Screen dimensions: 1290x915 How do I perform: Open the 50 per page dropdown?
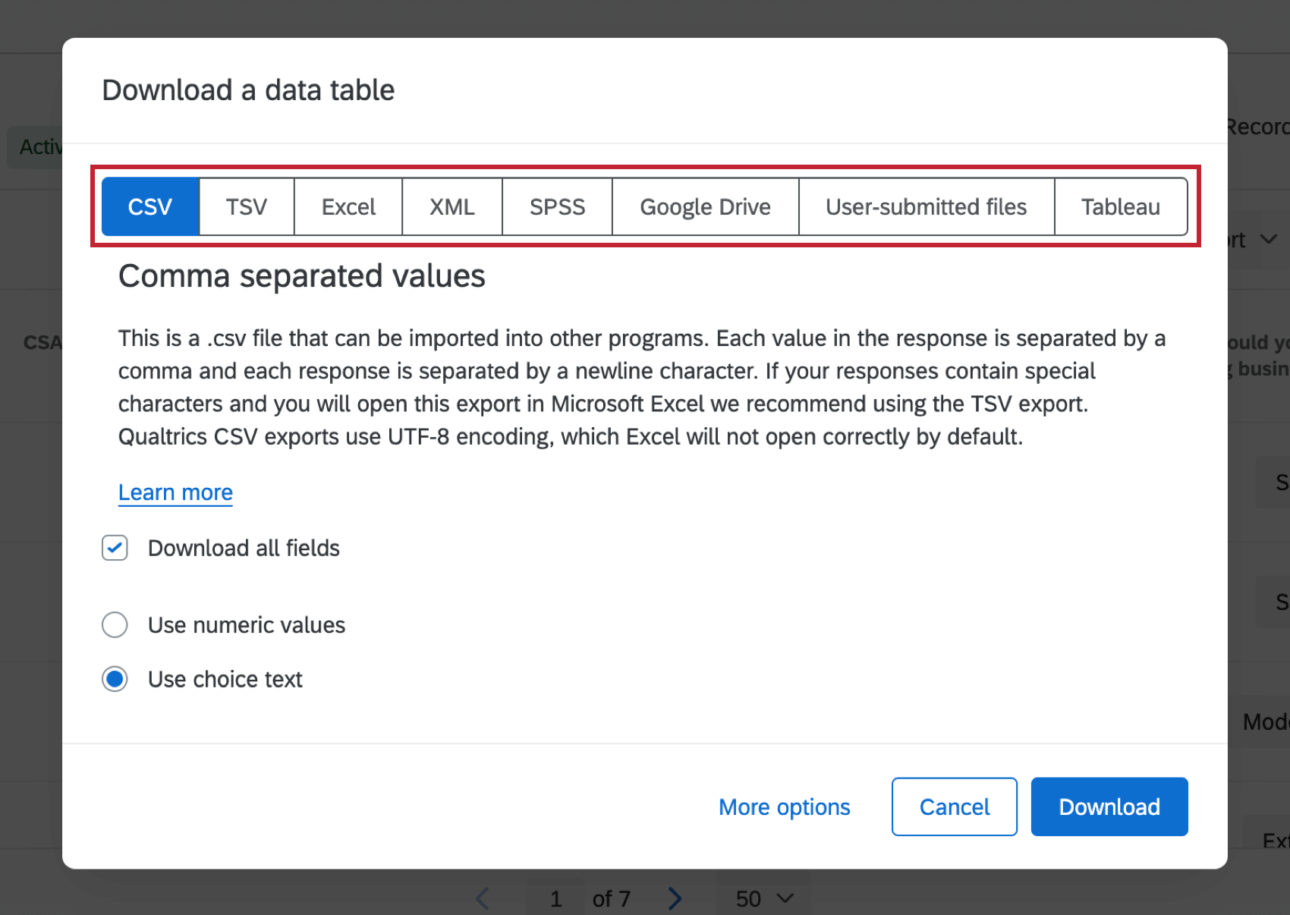(763, 898)
